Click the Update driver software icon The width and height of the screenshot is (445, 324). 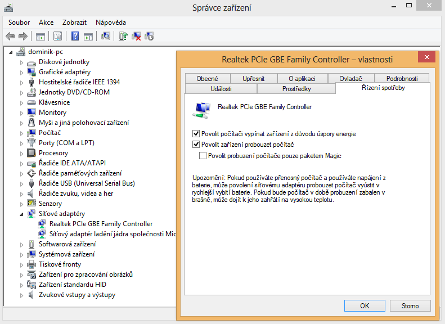[123, 37]
